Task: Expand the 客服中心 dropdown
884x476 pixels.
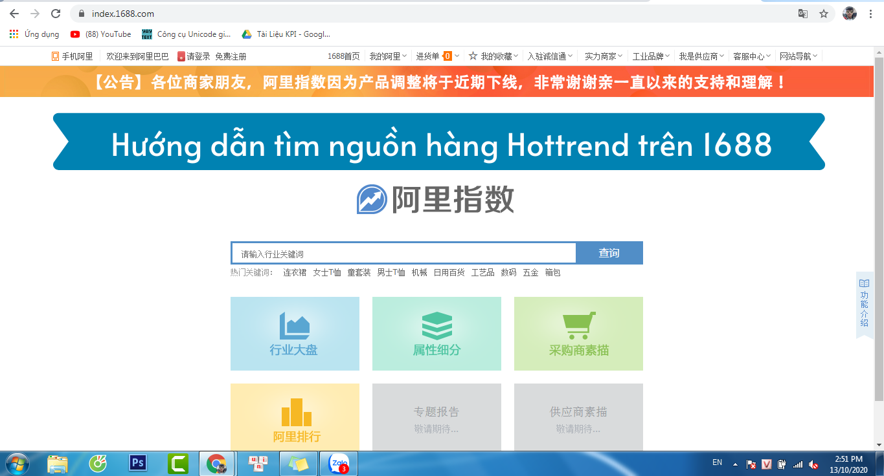Action: click(752, 56)
